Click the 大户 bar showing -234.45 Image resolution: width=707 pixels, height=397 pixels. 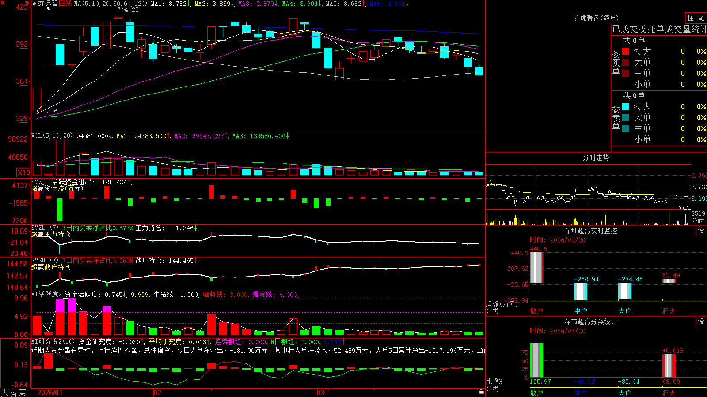point(624,291)
